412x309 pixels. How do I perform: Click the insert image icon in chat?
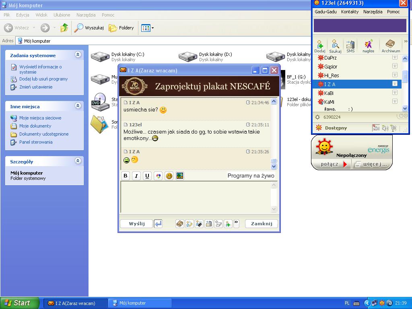180,176
